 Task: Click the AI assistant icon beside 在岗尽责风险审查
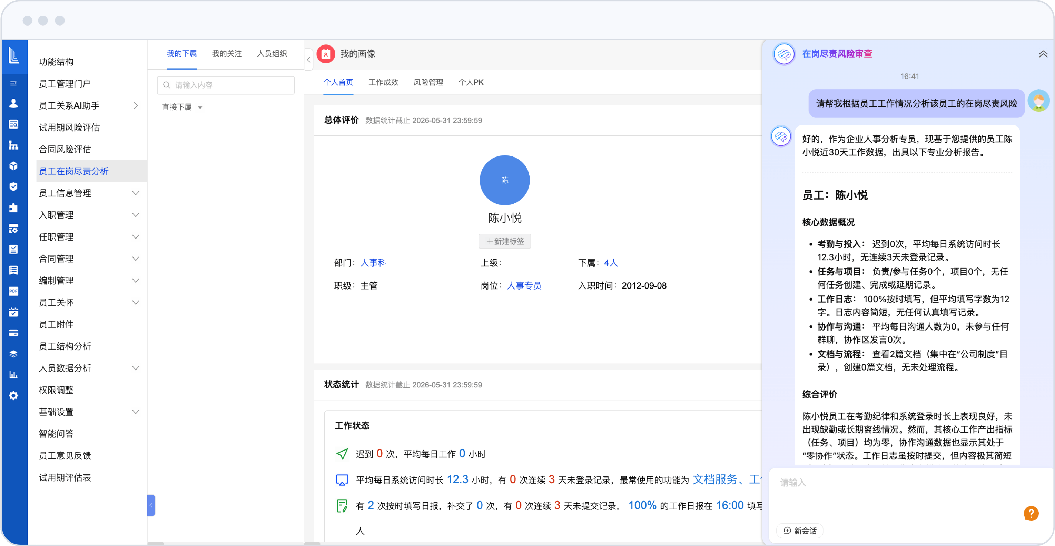784,54
